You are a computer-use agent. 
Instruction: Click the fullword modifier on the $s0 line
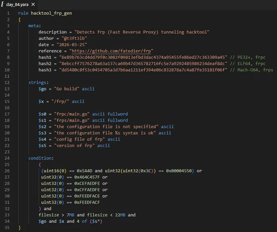pos(118,114)
